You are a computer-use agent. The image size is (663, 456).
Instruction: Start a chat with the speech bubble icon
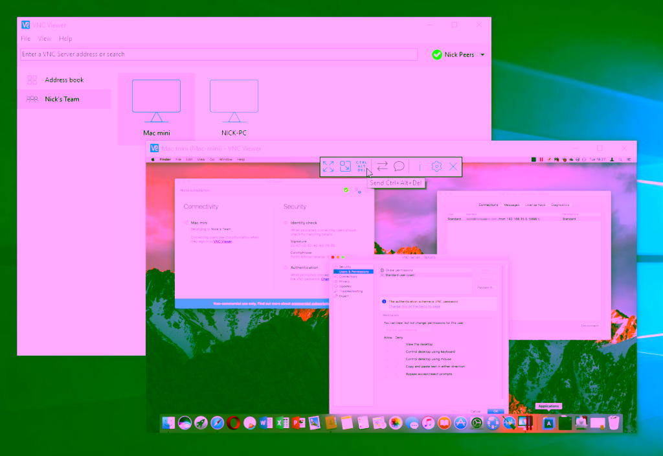[x=399, y=167]
